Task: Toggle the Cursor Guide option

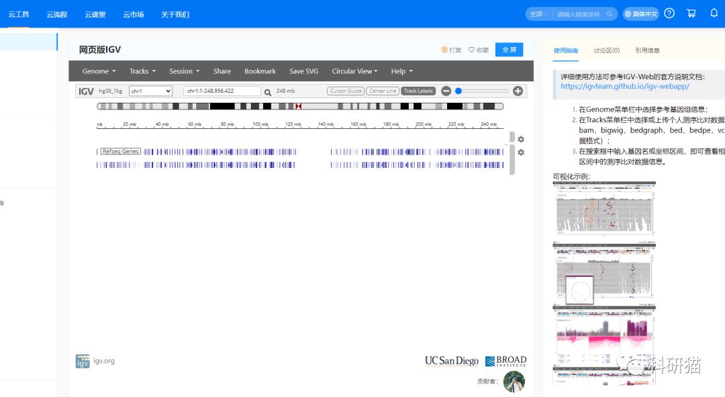Action: coord(345,91)
